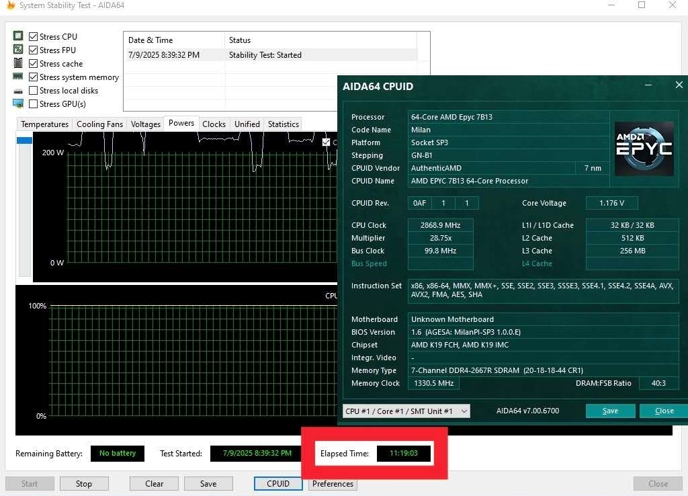Click the No battery status display
This screenshot has height=496, width=688.
pos(118,454)
